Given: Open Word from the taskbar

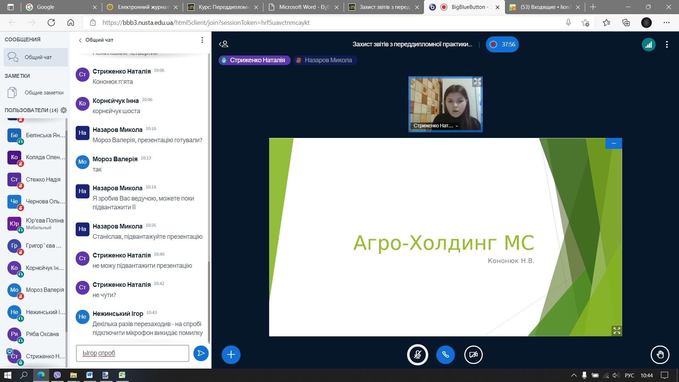Looking at the screenshot, I should click(x=89, y=375).
